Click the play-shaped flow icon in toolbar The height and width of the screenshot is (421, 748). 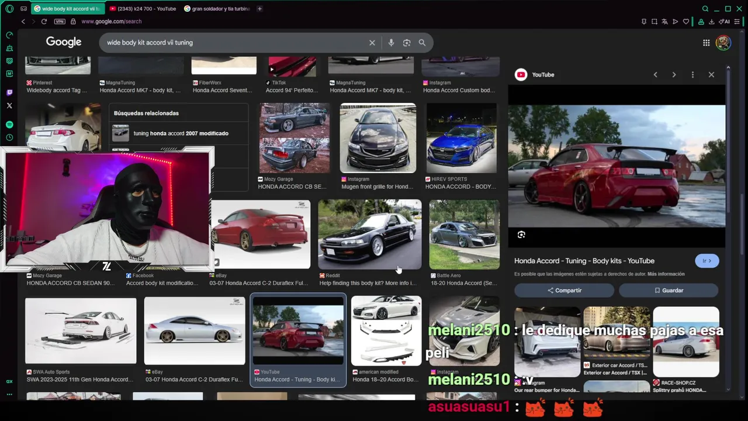[x=675, y=22]
